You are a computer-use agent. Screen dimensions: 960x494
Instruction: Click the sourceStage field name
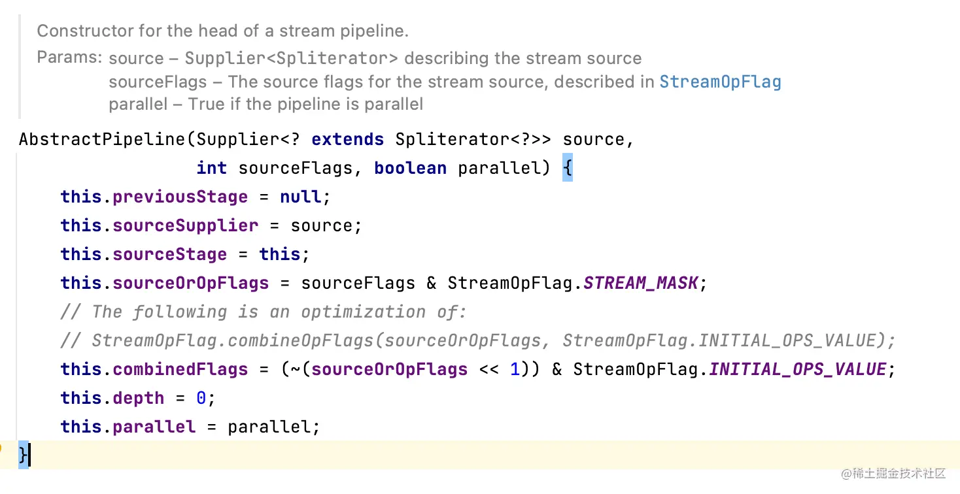tap(170, 254)
